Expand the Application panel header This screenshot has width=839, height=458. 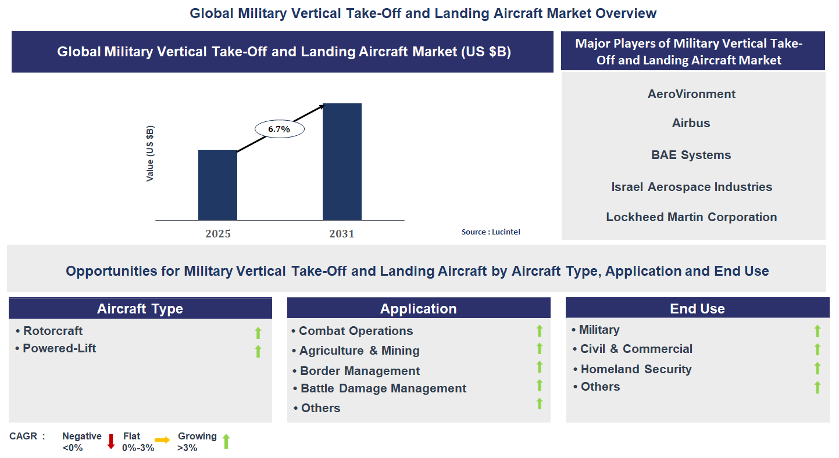pos(419,308)
